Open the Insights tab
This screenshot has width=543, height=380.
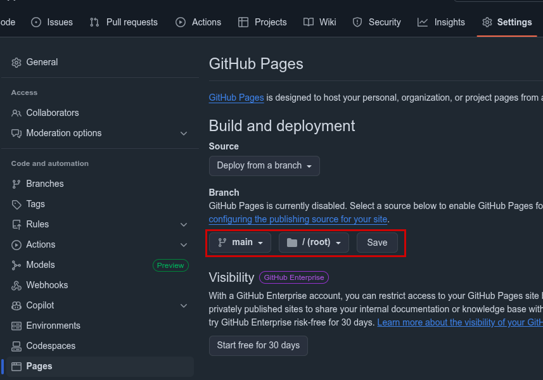point(441,22)
